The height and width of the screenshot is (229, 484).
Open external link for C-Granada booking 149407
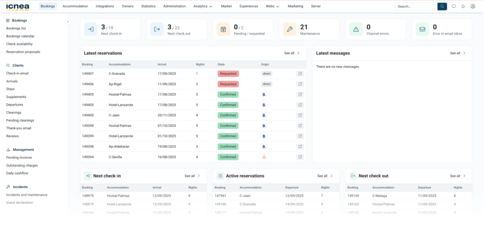[300, 74]
